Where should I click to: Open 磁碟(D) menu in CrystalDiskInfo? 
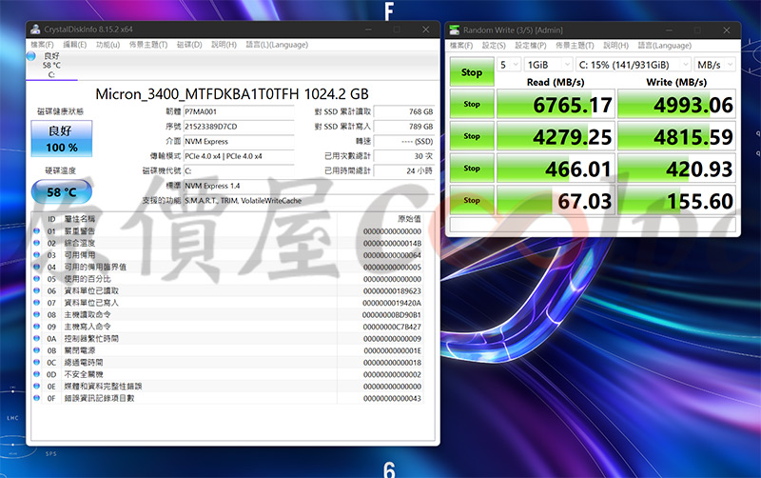[x=189, y=44]
